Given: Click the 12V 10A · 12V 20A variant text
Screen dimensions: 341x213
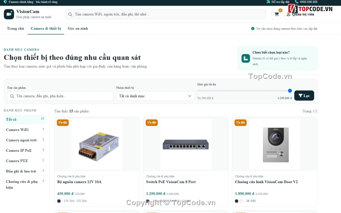Looking at the screenshot, I should pos(75,201).
